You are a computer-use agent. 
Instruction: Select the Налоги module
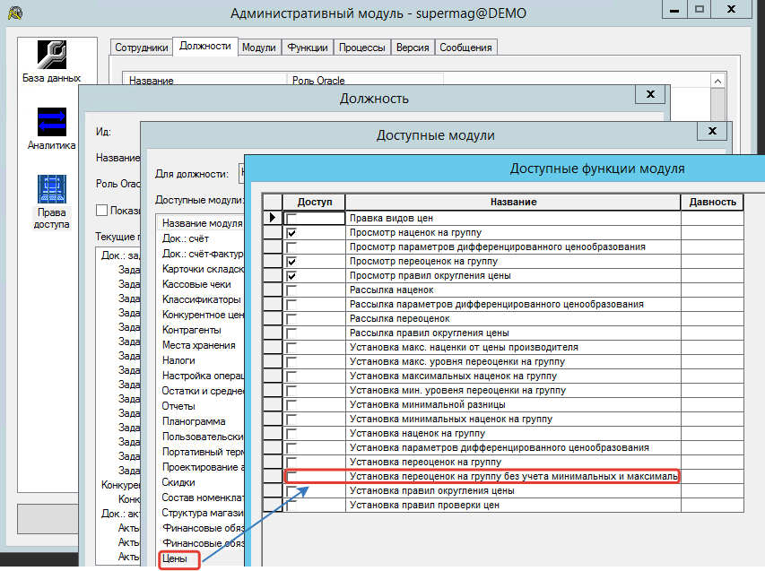[x=178, y=360]
